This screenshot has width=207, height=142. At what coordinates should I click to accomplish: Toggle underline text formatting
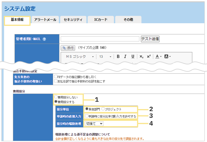pyautogui.click(x=133, y=56)
